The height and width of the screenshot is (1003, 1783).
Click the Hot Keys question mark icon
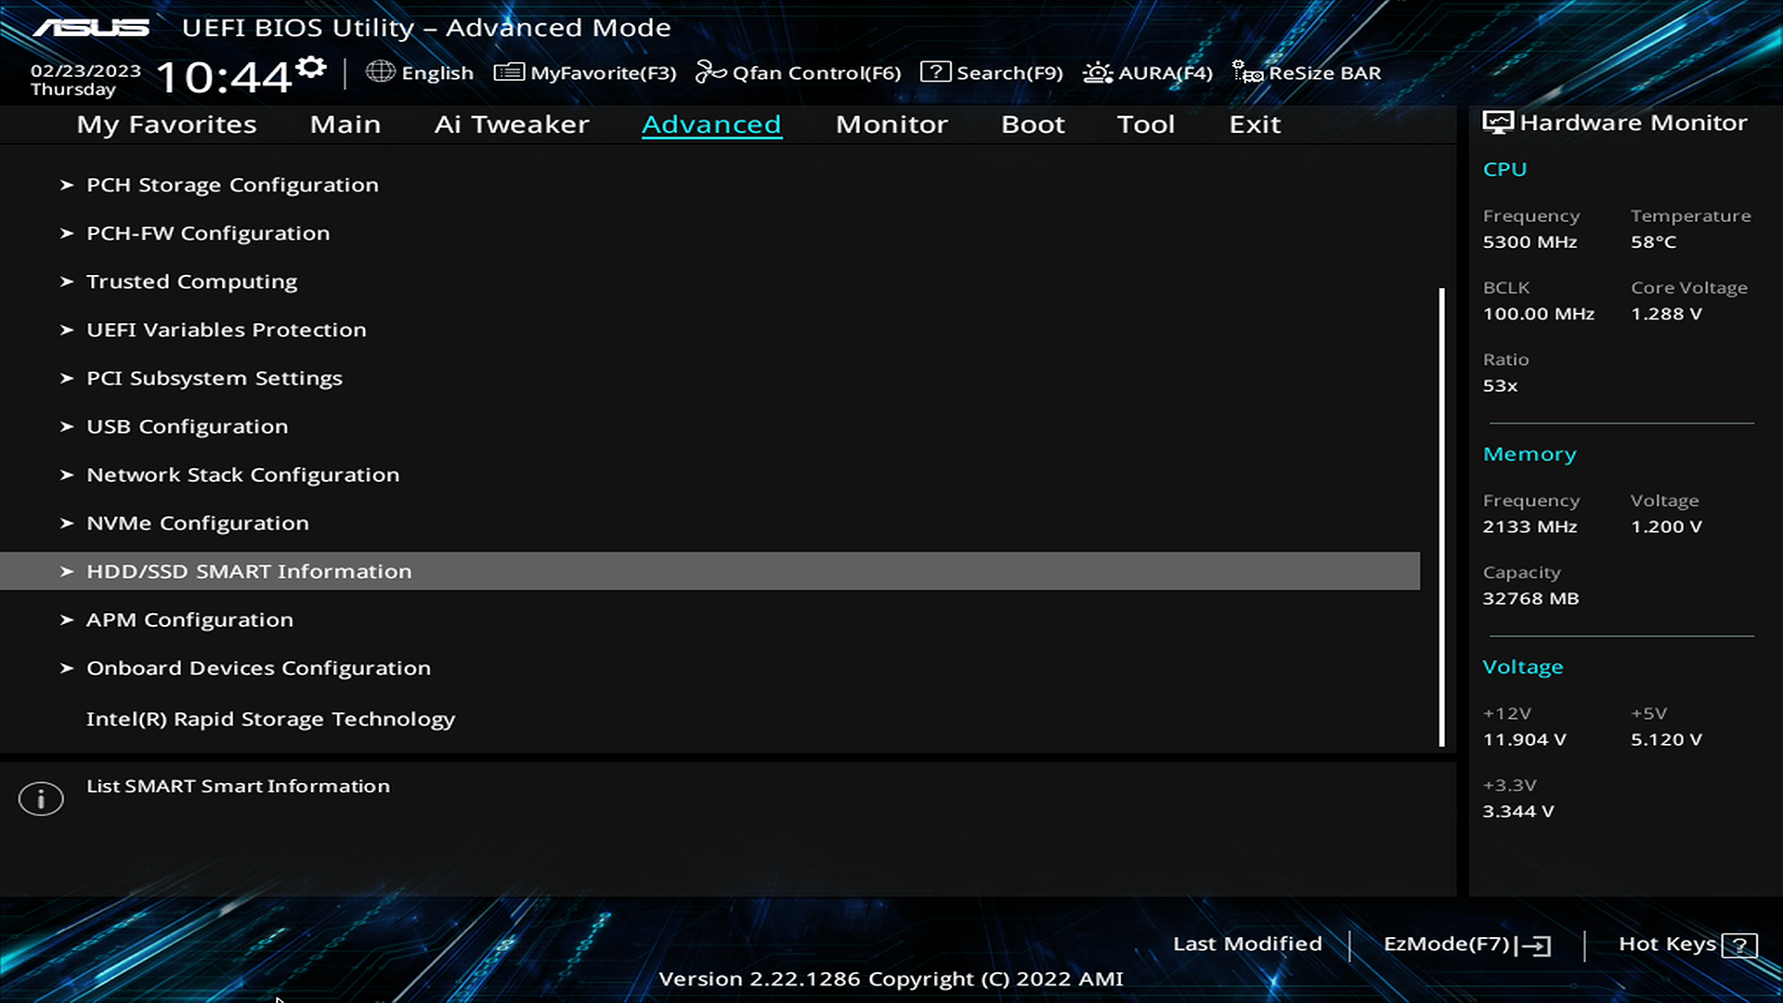(x=1738, y=945)
